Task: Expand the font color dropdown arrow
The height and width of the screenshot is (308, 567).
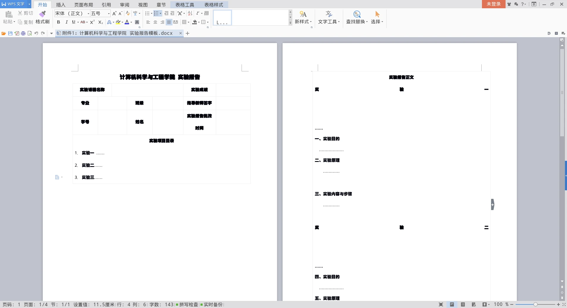Action: click(131, 22)
